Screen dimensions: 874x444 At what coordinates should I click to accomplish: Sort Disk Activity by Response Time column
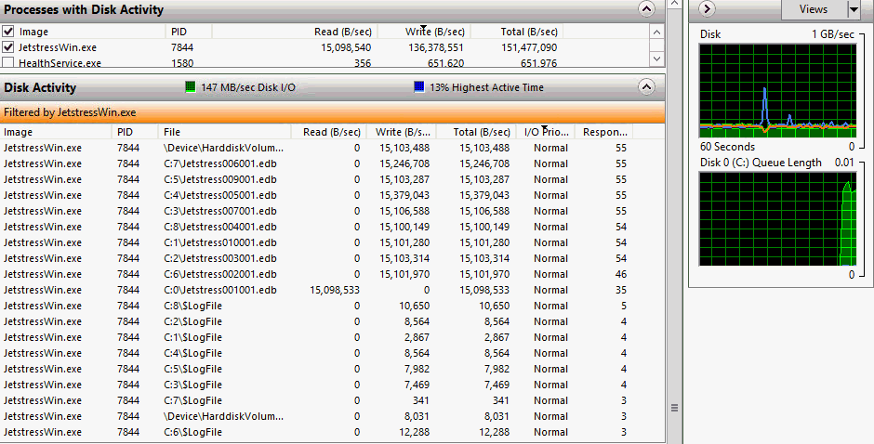click(x=604, y=132)
